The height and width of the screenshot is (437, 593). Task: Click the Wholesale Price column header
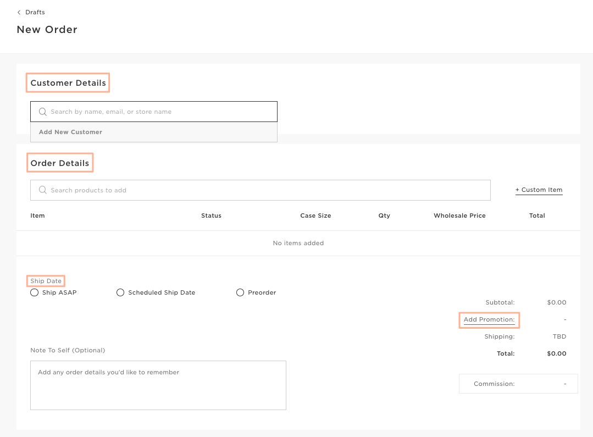pos(459,215)
